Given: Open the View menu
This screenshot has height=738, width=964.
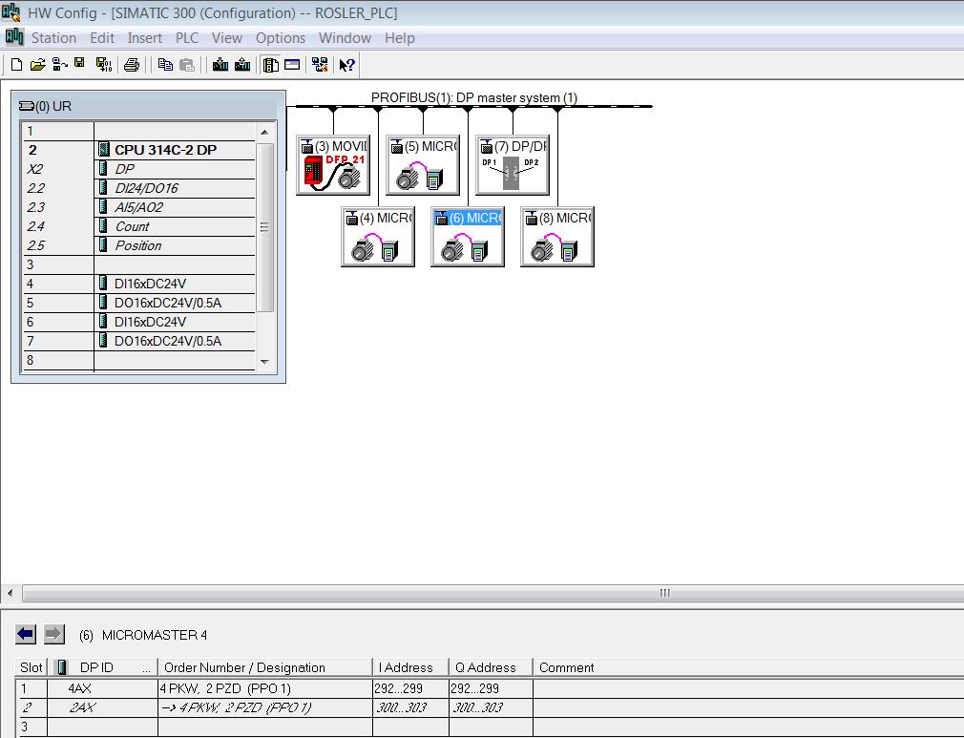Looking at the screenshot, I should click(227, 38).
